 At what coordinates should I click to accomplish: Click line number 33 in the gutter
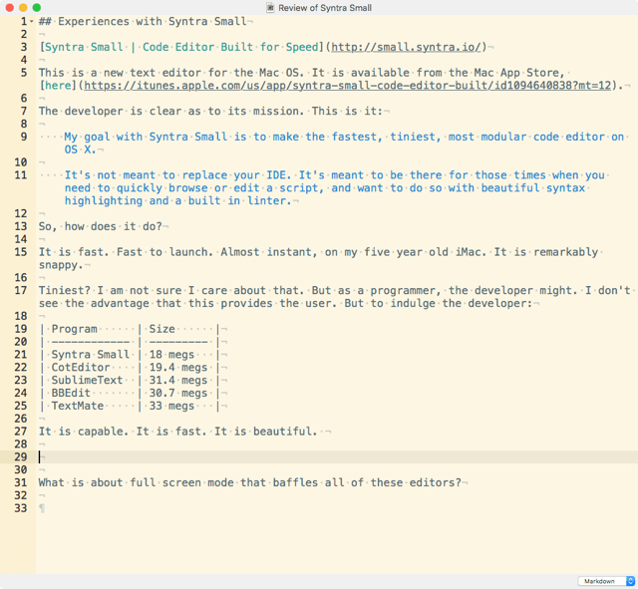pos(20,508)
